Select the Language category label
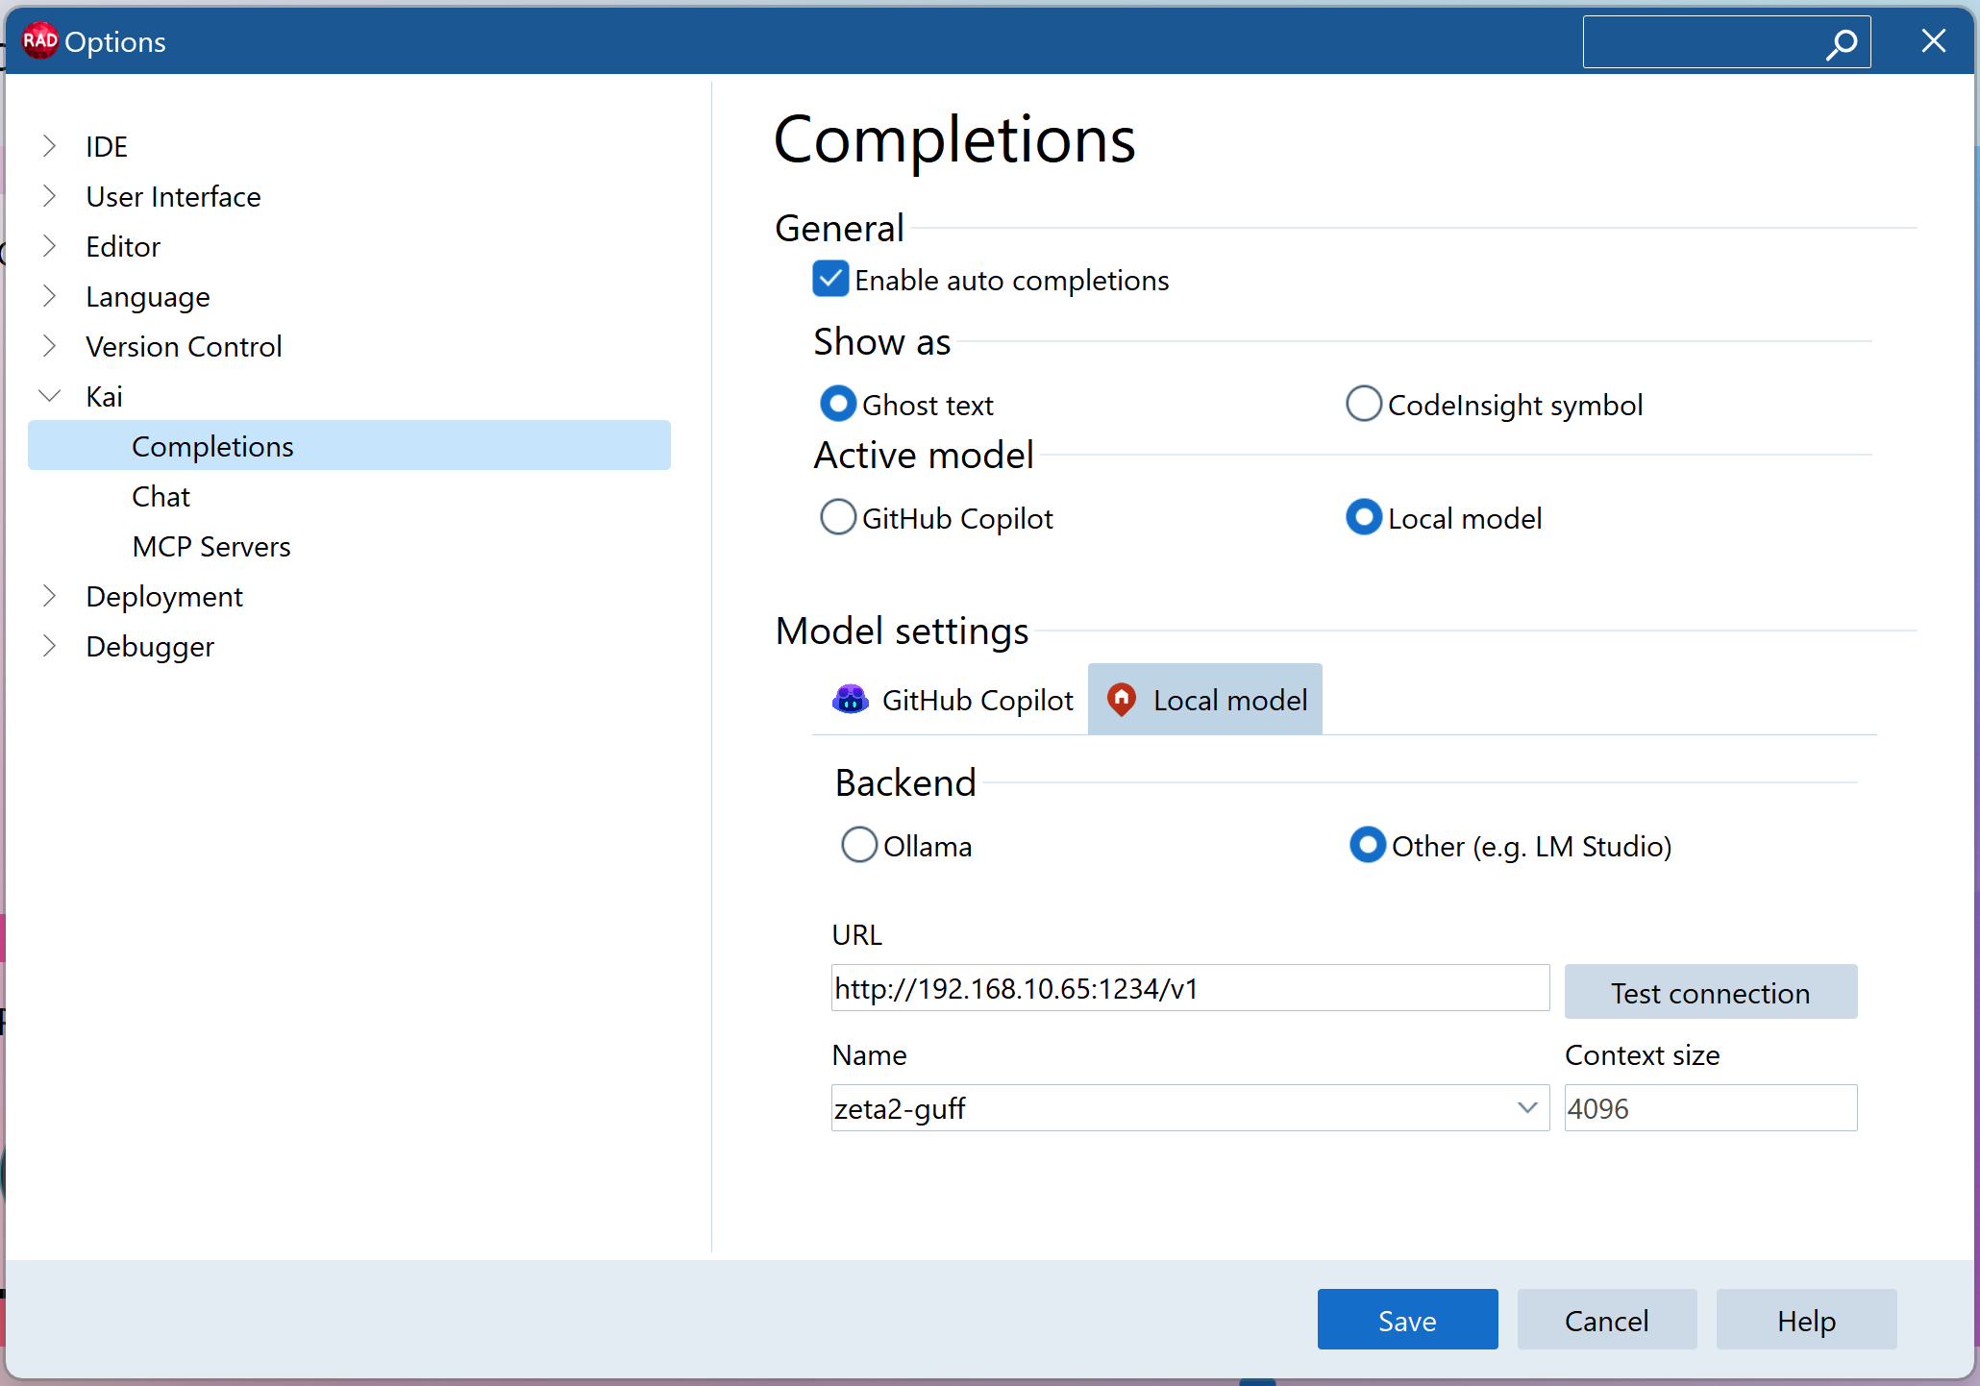Image resolution: width=1980 pixels, height=1386 pixels. click(x=147, y=296)
